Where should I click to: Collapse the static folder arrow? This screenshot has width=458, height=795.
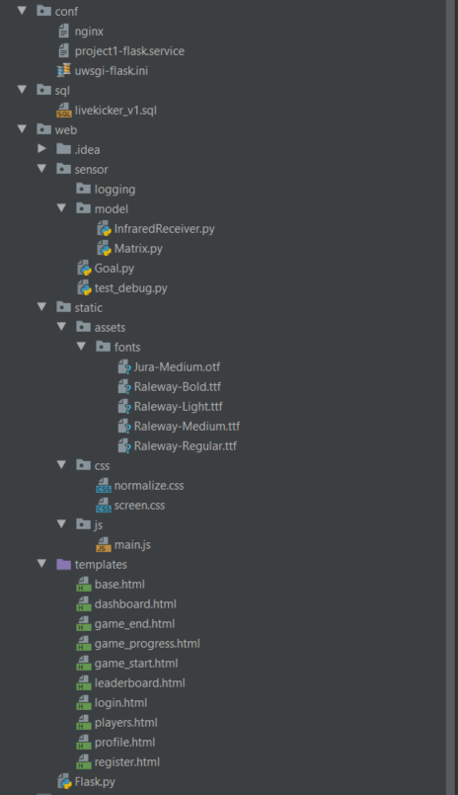[x=42, y=307]
